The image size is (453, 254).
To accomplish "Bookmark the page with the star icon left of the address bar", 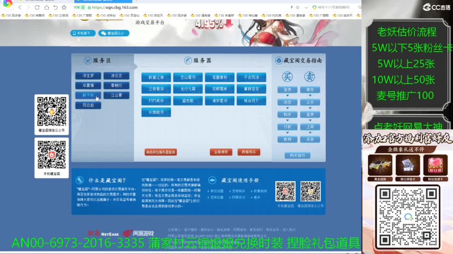I will [64, 7].
